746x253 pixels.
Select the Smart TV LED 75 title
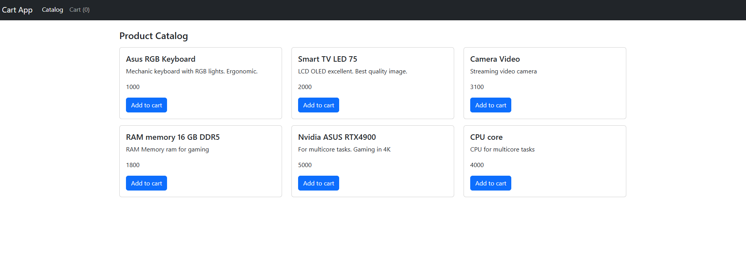[x=327, y=59]
